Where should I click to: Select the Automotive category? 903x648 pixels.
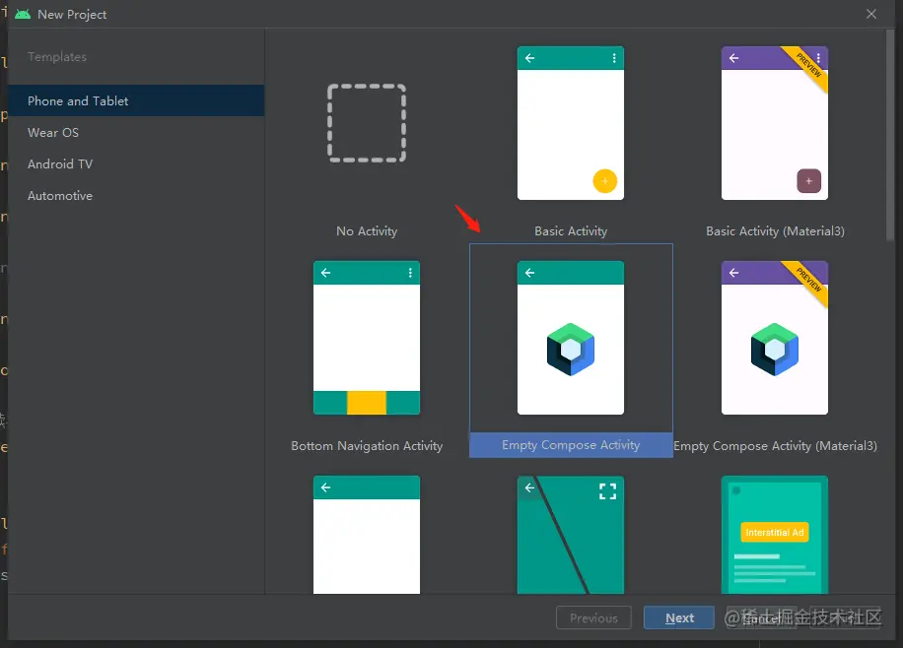tap(136, 196)
